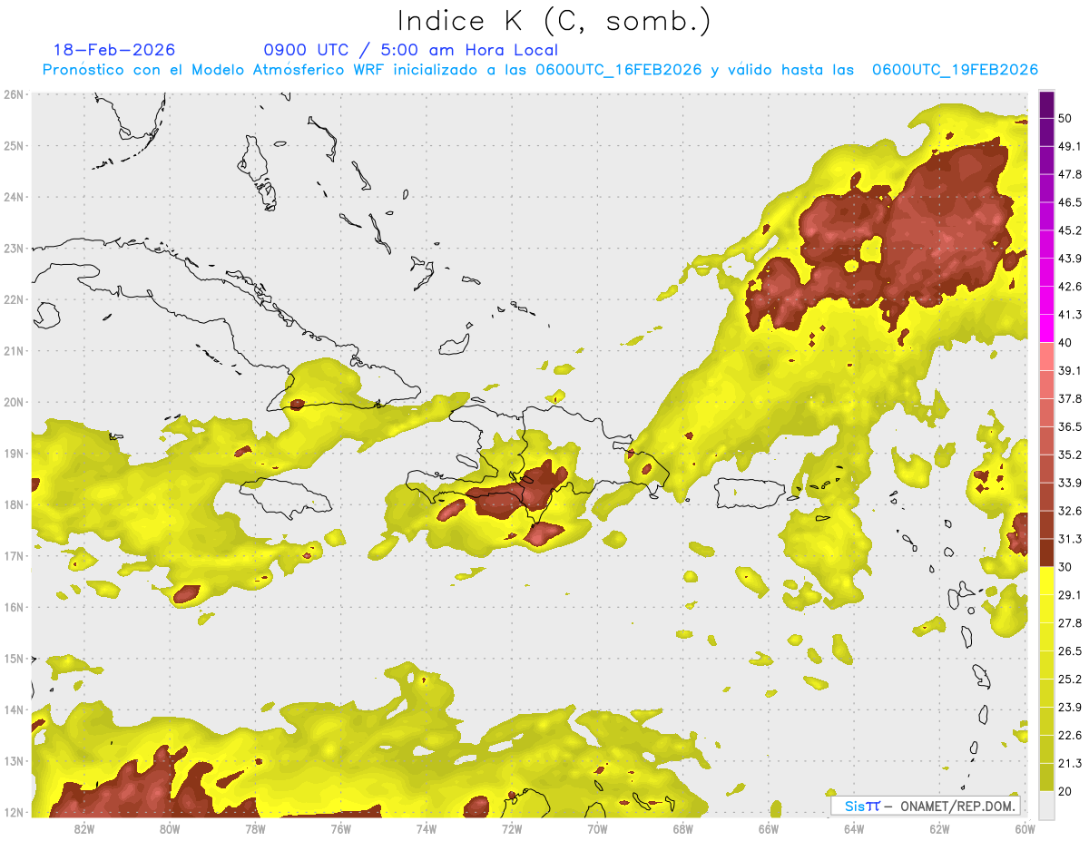
Task: Click the latitude label '24N'
Action: coord(14,197)
